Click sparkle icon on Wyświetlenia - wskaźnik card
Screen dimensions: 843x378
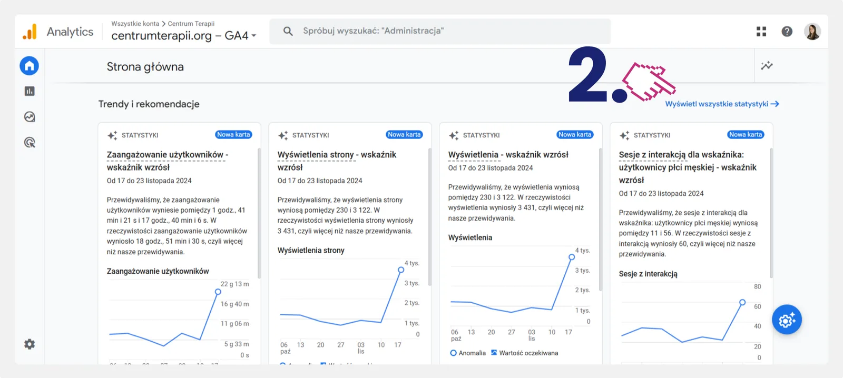454,135
